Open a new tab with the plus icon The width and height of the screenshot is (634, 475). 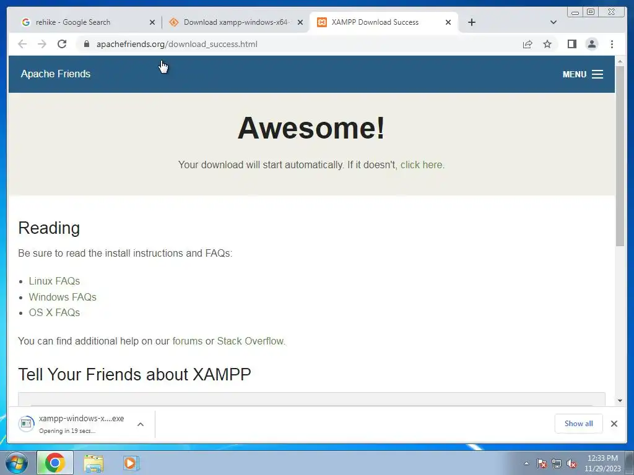pos(471,22)
